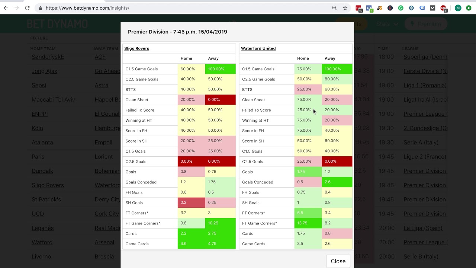Open AGF away team link in background
Viewport: 476px width, 268px height.
[100, 57]
